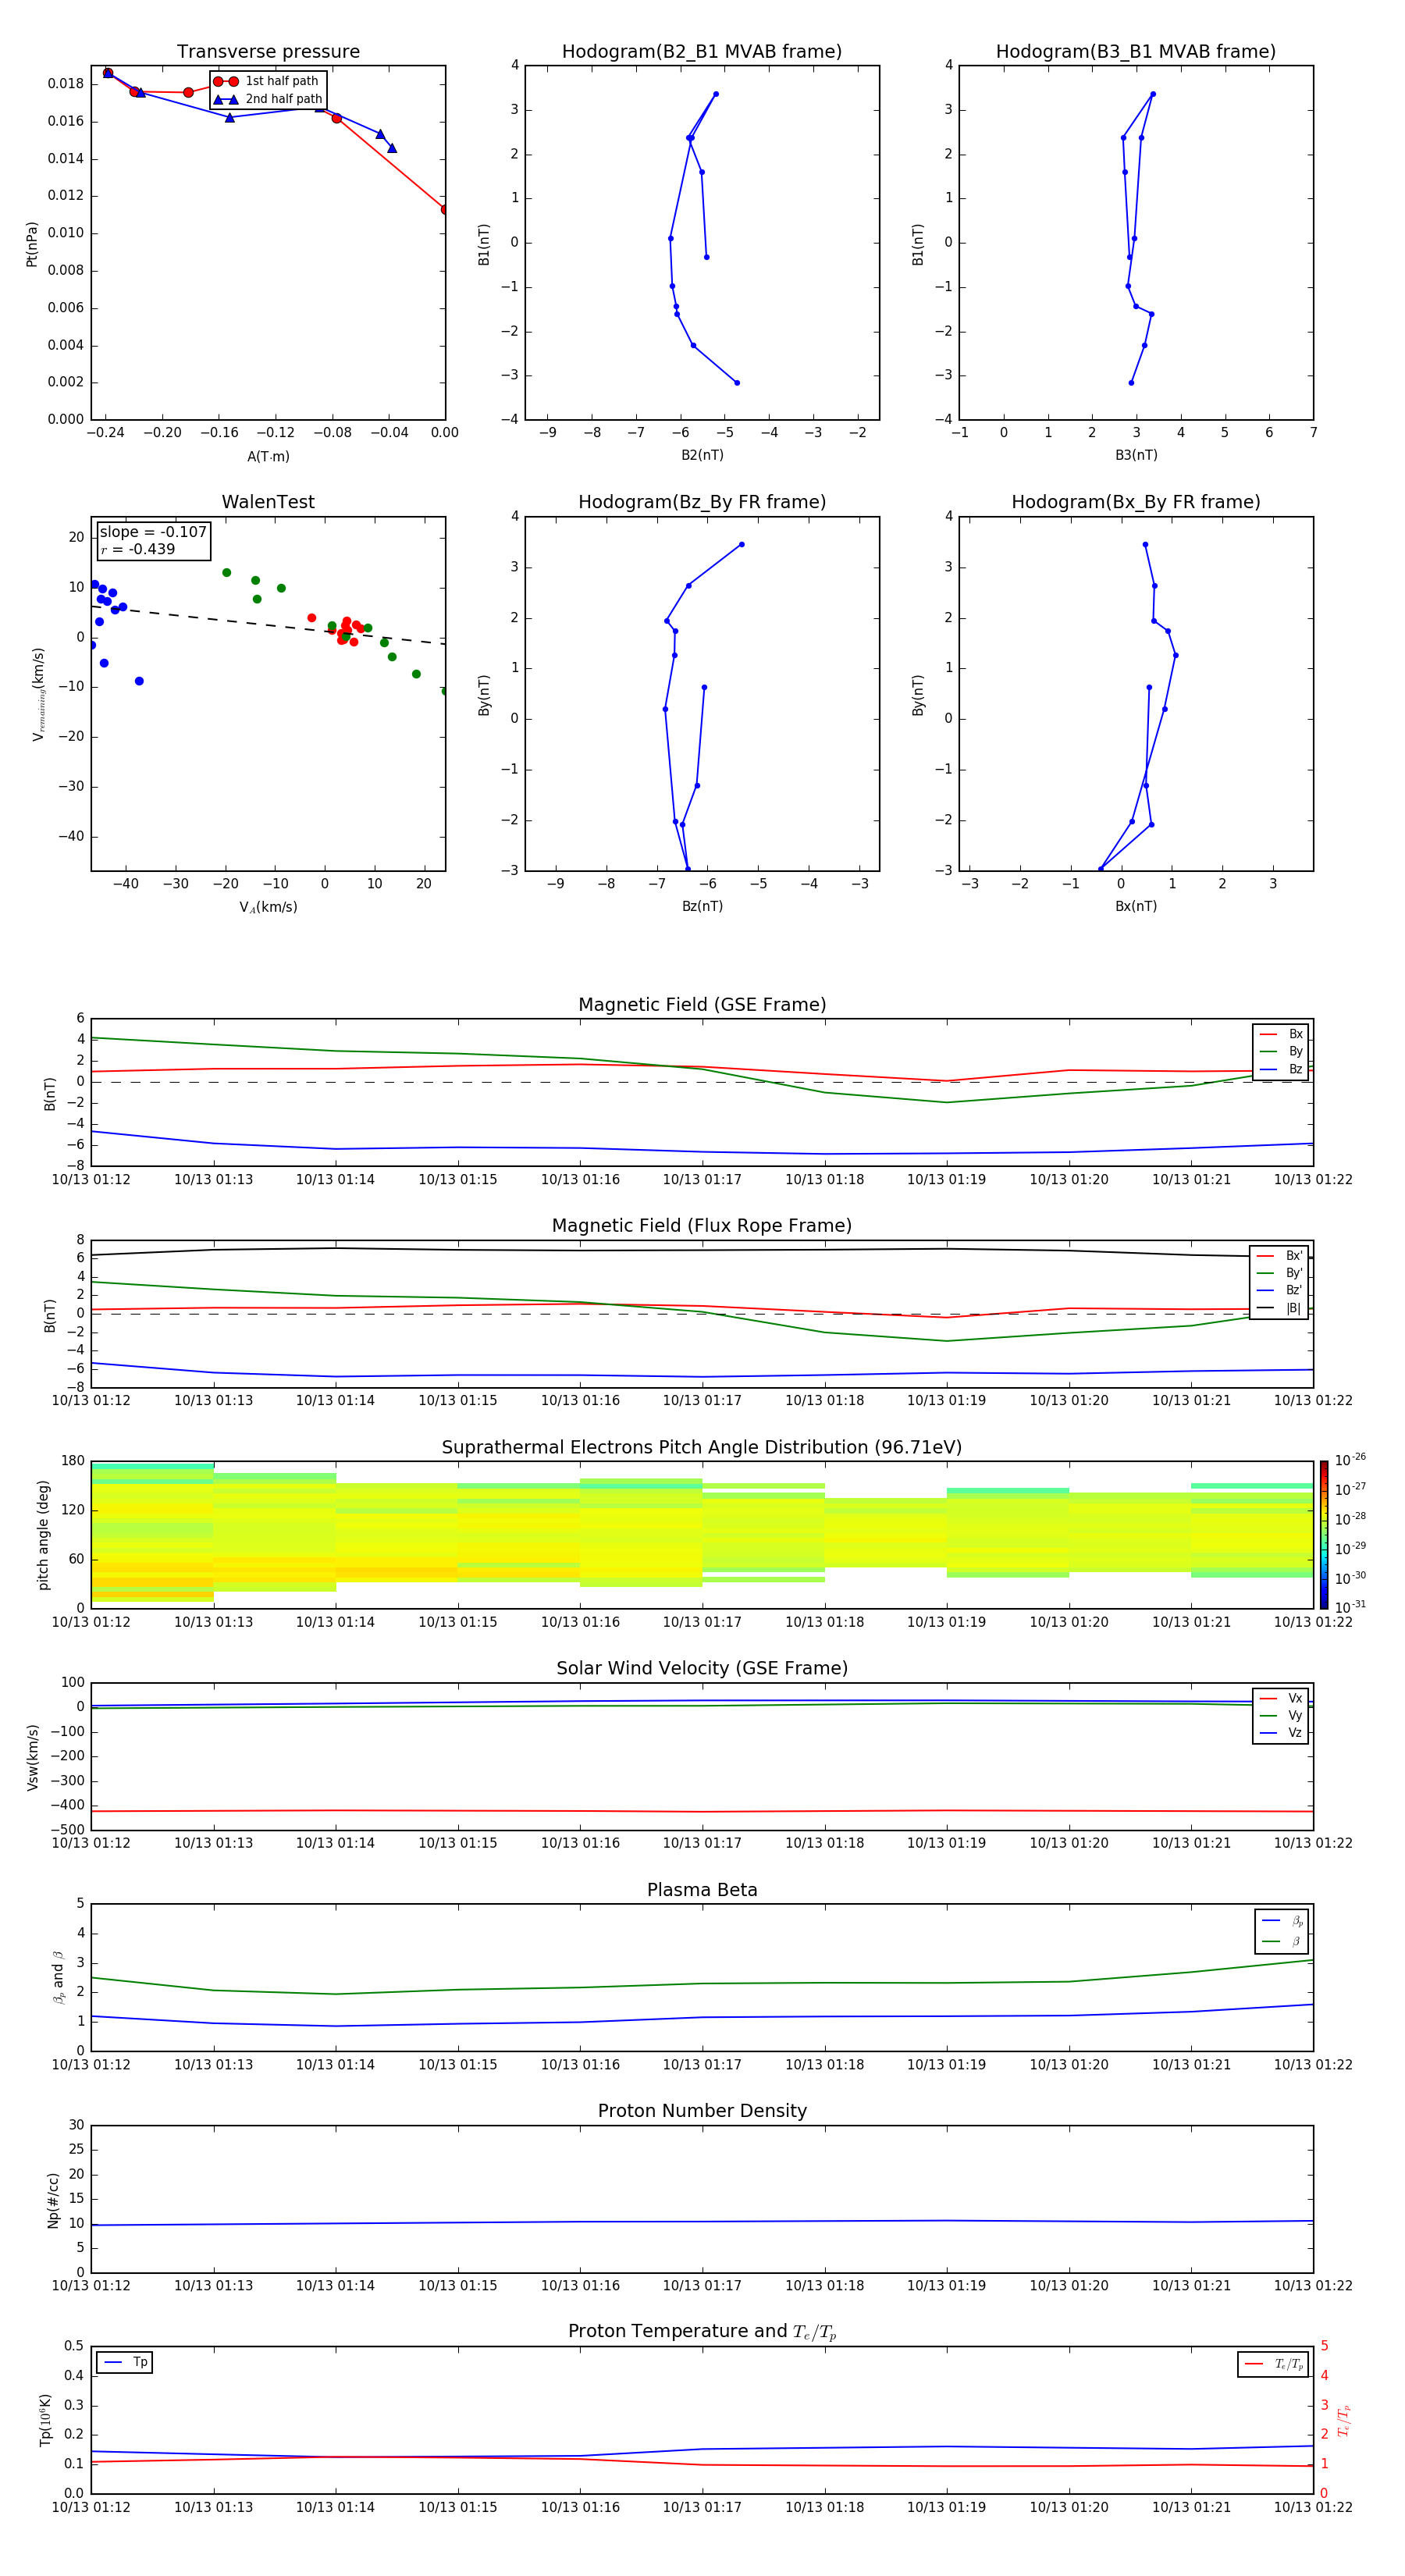1405x2576 pixels.
Task: Click 'V_remaining(km/s)' y-axis label
Action: point(39,694)
